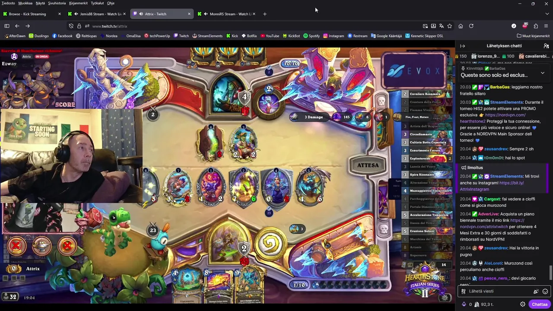Open the Nordea bookmark
Image resolution: width=553 pixels, height=311 pixels.
click(x=108, y=36)
